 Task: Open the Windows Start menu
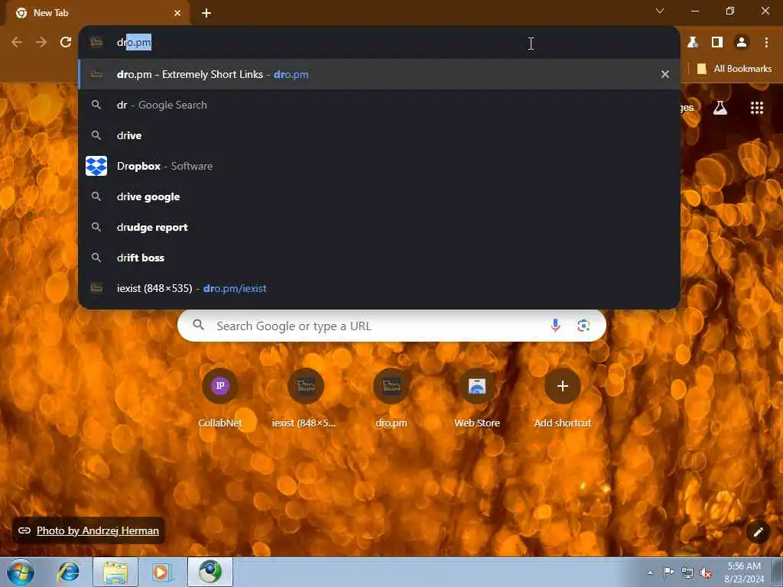click(x=20, y=572)
